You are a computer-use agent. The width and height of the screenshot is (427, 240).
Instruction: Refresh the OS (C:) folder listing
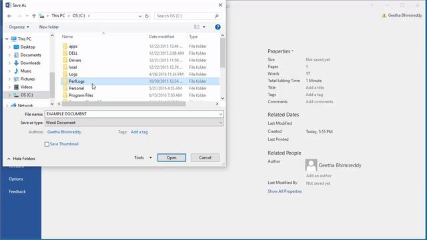click(x=147, y=16)
